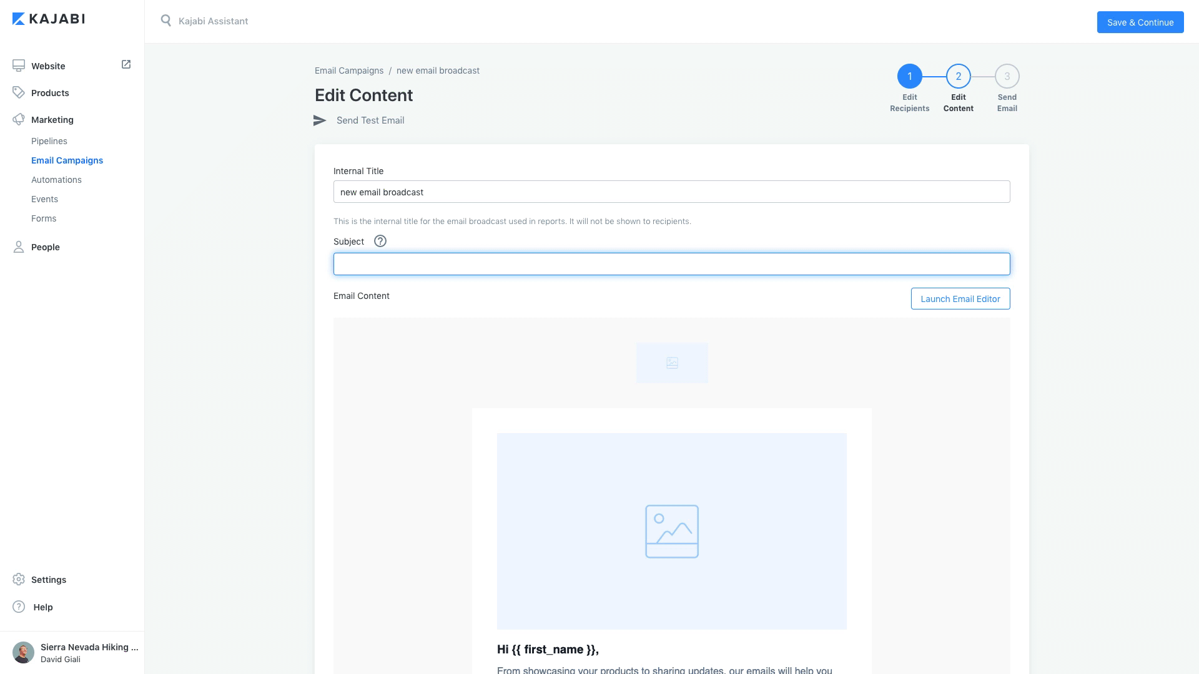Click the Internal Title input field
Viewport: 1199px width, 674px height.
click(x=672, y=192)
